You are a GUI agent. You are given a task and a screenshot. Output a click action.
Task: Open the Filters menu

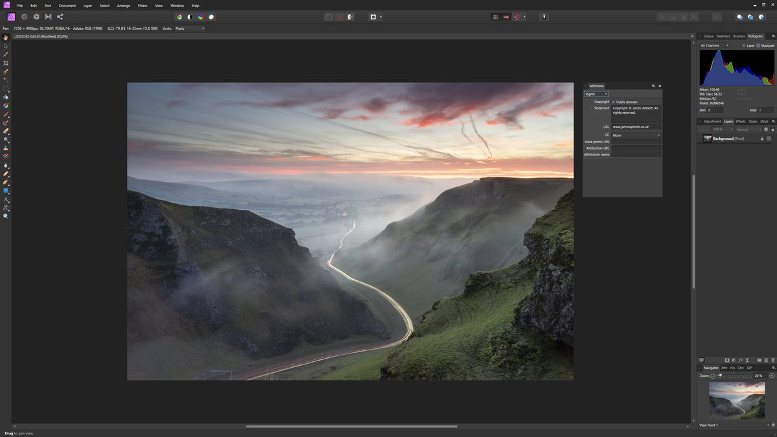click(142, 5)
